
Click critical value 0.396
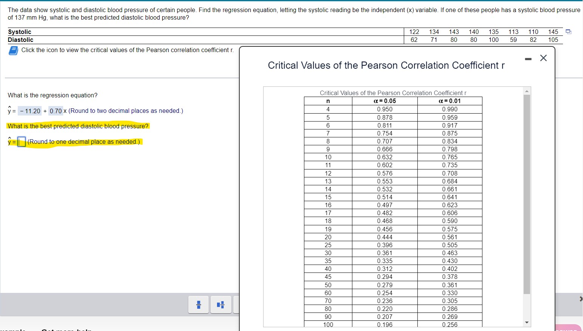tap(385, 245)
